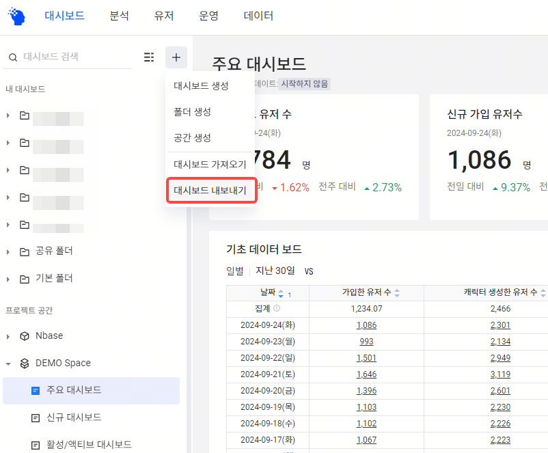This screenshot has height=453, width=548.
Task: Click the plus create button
Action: (176, 57)
